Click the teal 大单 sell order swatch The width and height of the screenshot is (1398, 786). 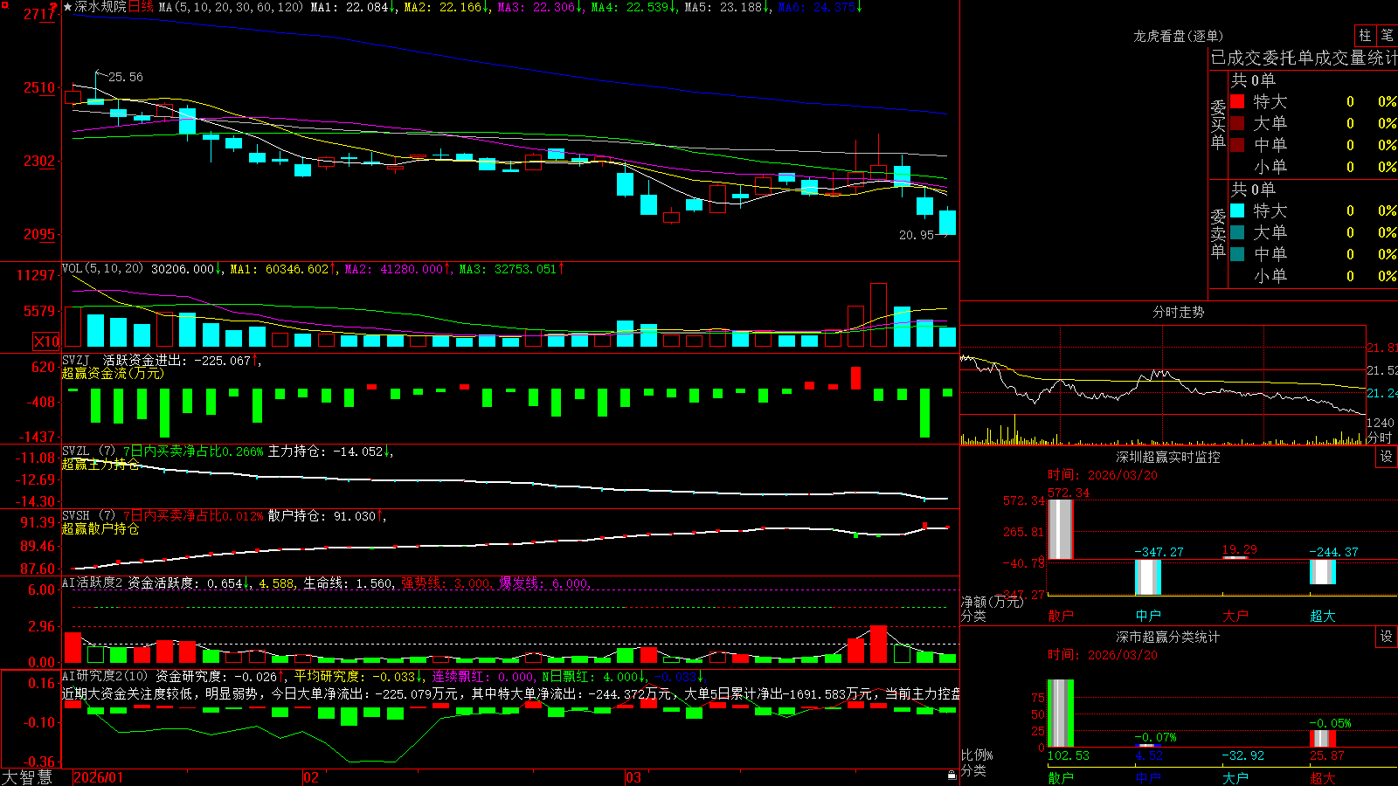1237,232
